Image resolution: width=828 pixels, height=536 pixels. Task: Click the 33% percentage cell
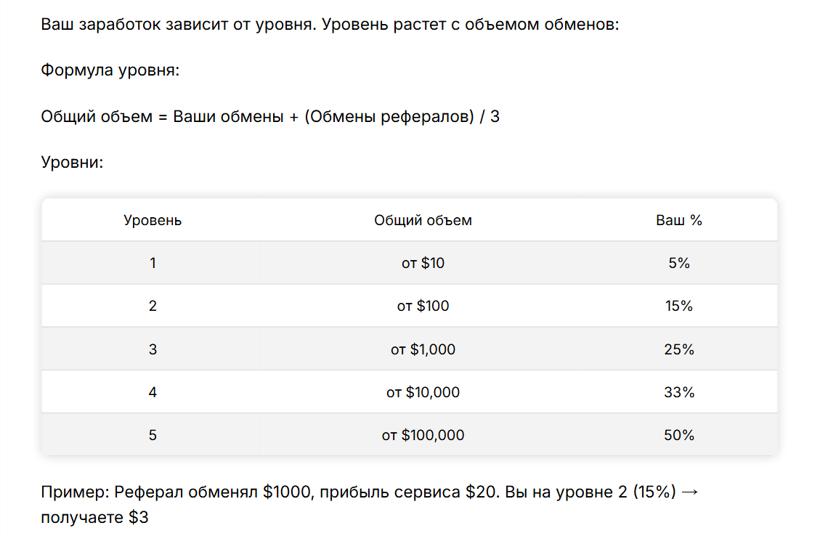(679, 392)
